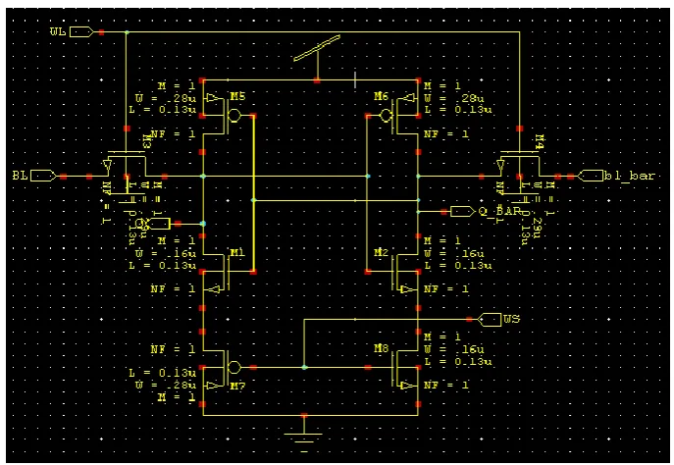Click the WL wire junction dot near the pin
674x465 pixels.
127,32
